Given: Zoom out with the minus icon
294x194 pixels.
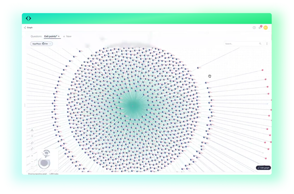Looking at the screenshot, I should coord(32,162).
